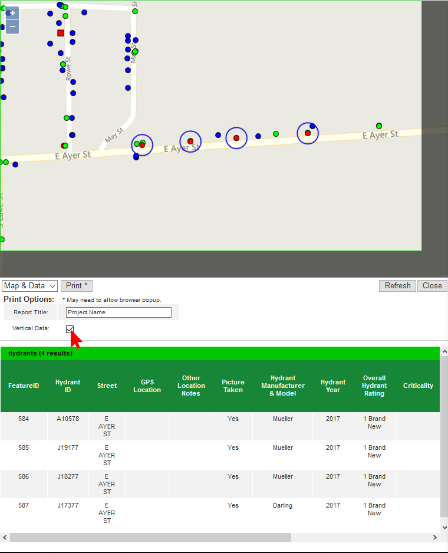Open the Map & Data dropdown
Image resolution: width=448 pixels, height=553 pixels.
pyautogui.click(x=29, y=286)
